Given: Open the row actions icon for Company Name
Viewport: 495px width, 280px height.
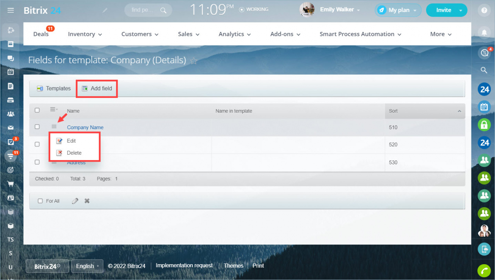Looking at the screenshot, I should [54, 127].
